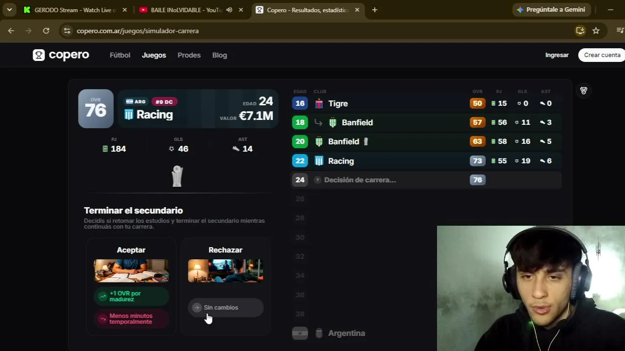The width and height of the screenshot is (625, 351).
Task: Switch to the BAILE INoLVIDABLE YouTube tab
Action: (186, 10)
